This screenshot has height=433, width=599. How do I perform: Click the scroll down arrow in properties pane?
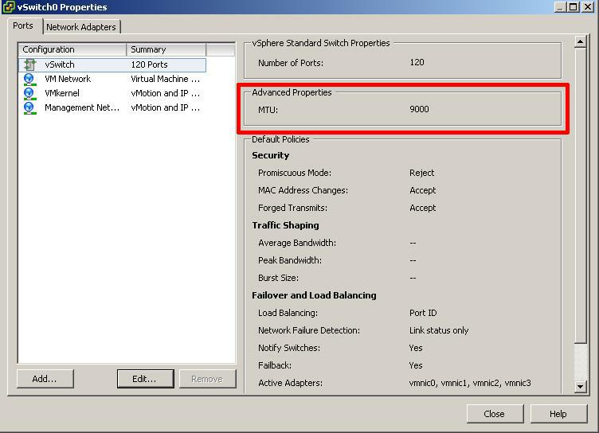(x=580, y=386)
